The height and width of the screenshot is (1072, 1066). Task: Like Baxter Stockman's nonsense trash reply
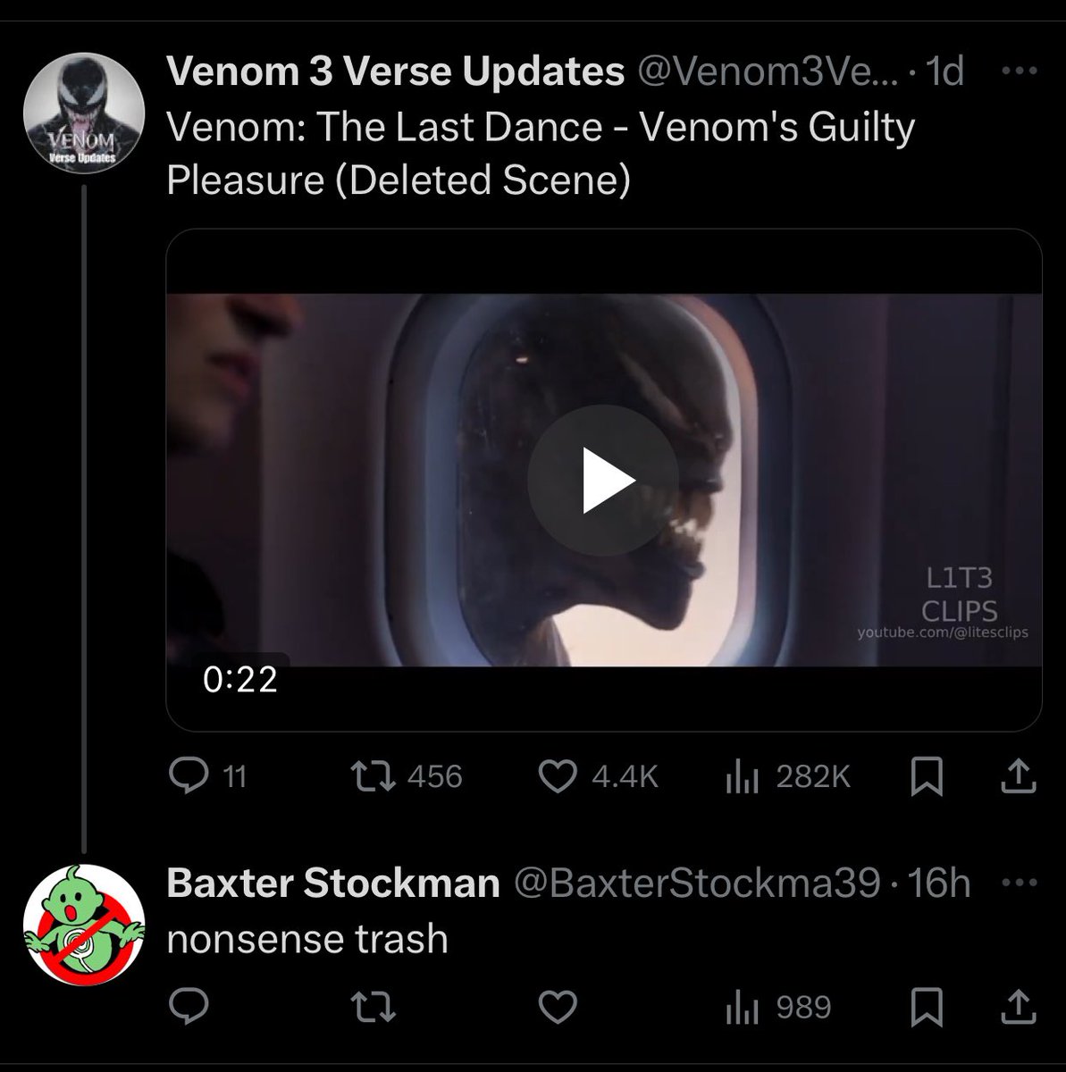click(558, 1008)
